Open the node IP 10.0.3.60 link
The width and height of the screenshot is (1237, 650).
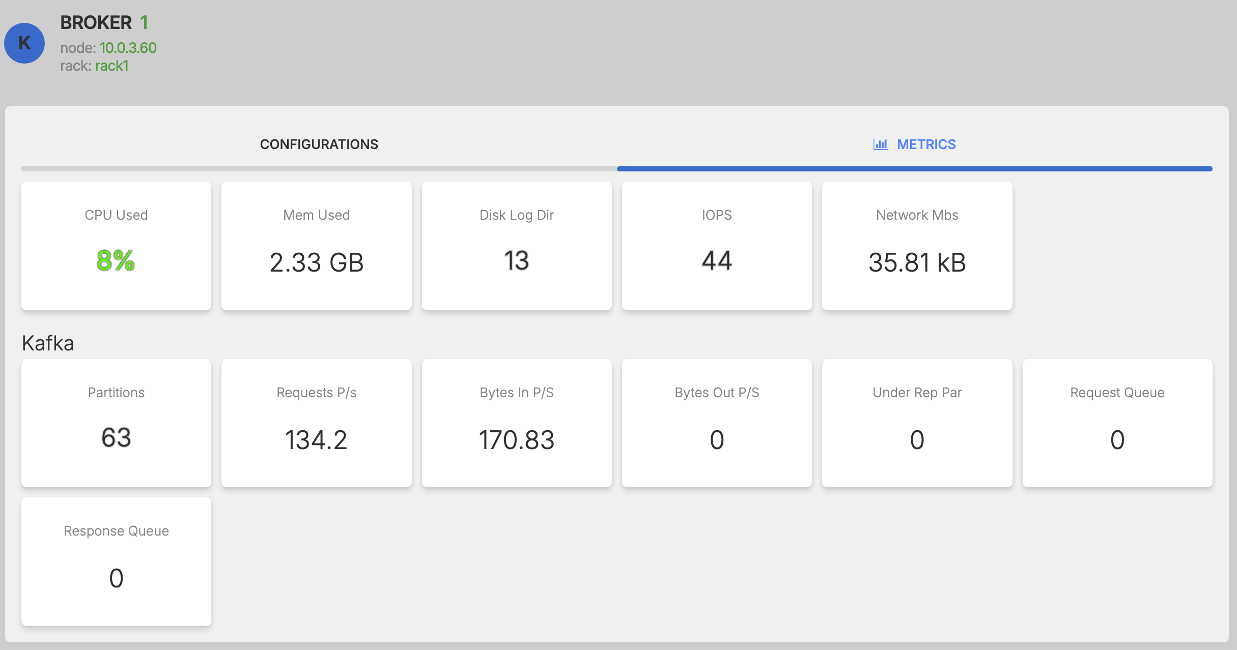coord(128,48)
